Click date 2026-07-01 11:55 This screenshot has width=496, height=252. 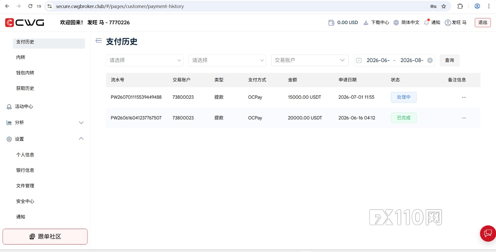point(356,97)
